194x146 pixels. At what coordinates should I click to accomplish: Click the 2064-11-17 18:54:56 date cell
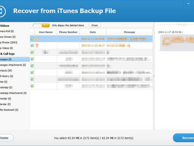point(93,39)
